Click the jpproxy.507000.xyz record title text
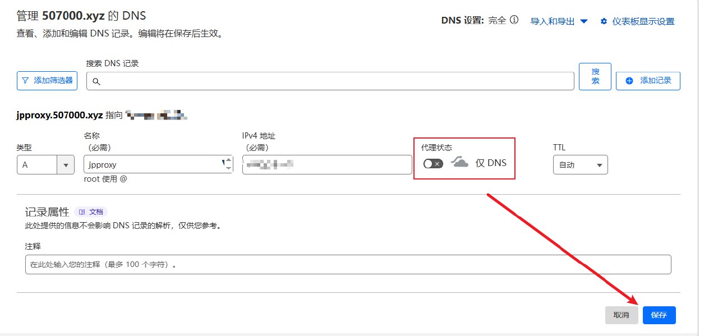718x336 pixels. tap(60, 115)
